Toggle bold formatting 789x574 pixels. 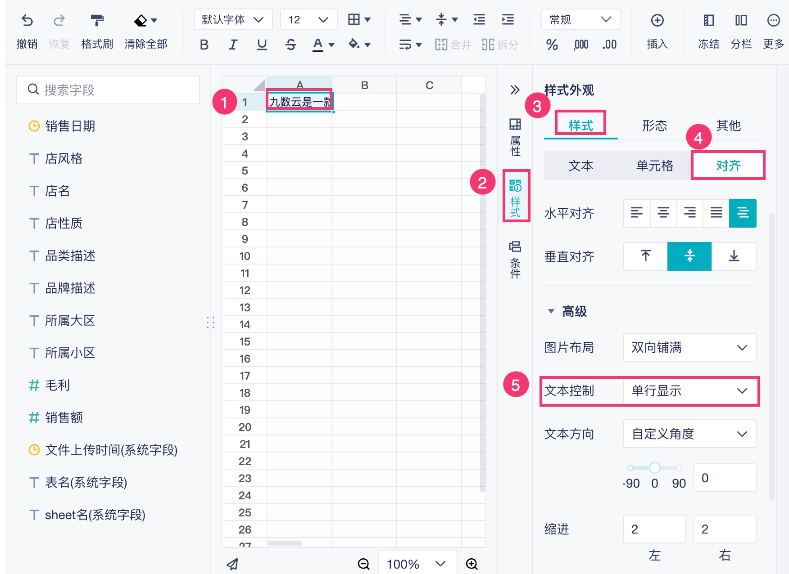[204, 45]
